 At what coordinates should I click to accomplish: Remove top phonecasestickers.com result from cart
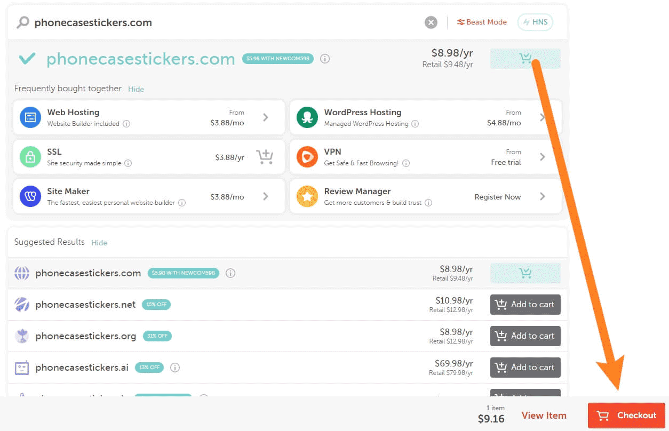[525, 59]
